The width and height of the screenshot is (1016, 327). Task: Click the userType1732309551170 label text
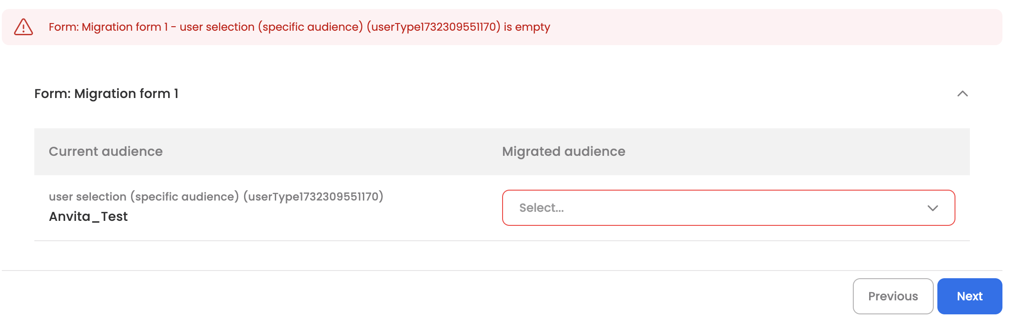313,197
